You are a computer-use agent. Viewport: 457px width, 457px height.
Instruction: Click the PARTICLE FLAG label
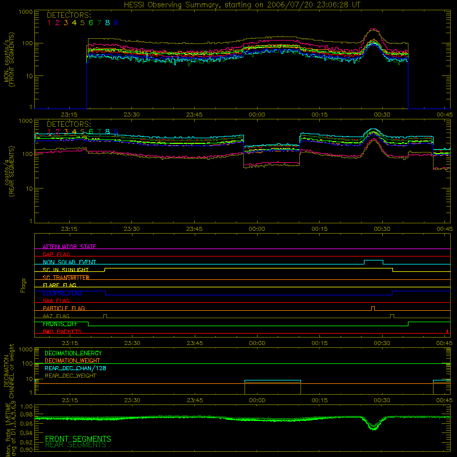(x=64, y=308)
